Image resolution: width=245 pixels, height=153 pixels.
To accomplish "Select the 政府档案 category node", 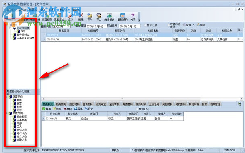I will tap(22, 117).
